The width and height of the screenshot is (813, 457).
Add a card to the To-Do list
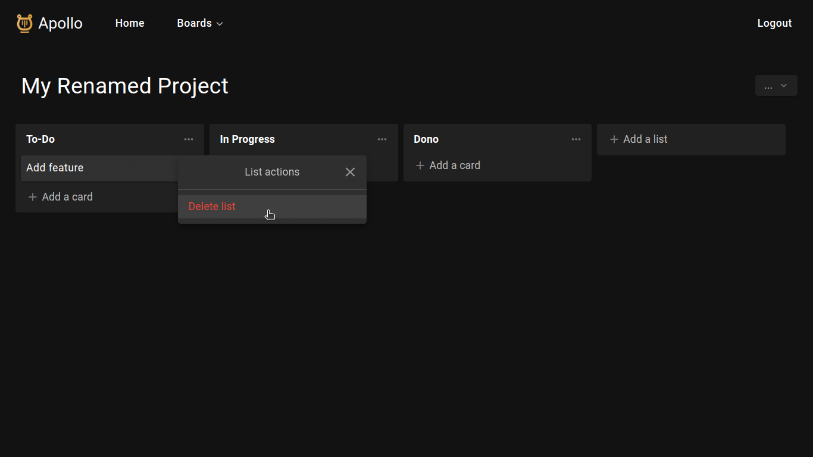click(61, 197)
